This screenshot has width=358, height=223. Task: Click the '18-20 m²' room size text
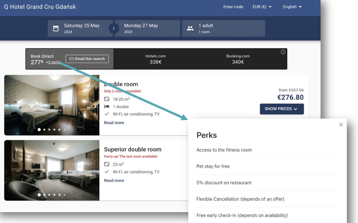121,99
